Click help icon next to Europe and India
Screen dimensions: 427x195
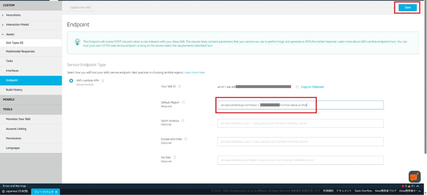[186, 139]
